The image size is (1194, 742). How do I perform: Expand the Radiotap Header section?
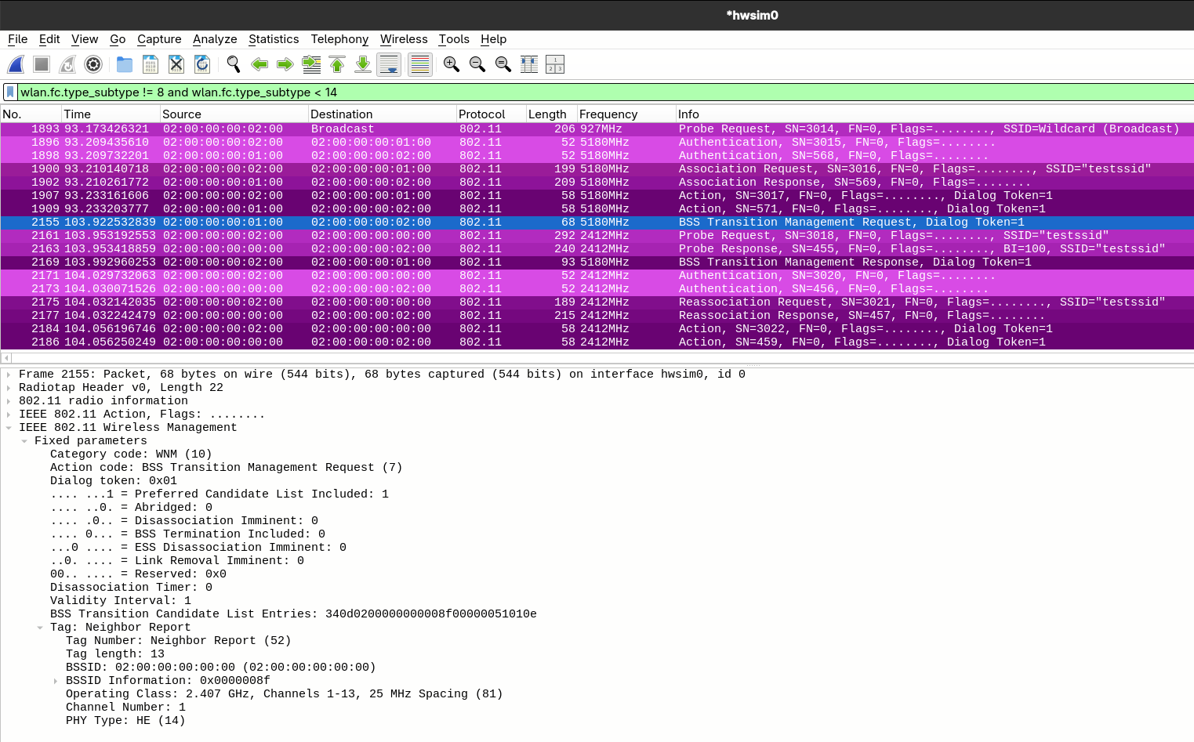[x=9, y=388]
